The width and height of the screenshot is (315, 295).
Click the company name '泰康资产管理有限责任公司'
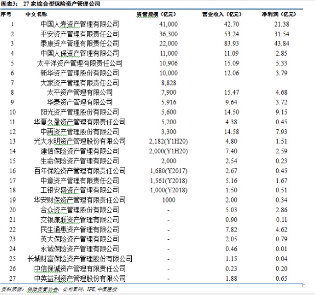(80, 43)
